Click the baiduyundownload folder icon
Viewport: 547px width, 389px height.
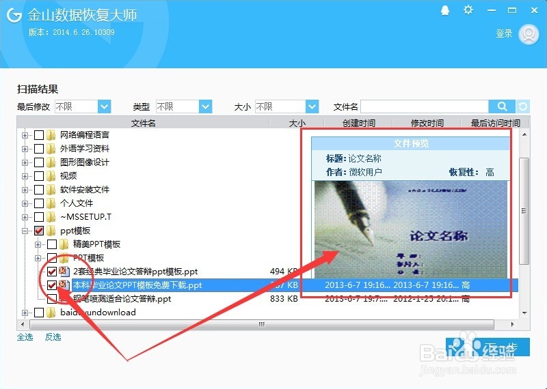pyautogui.click(x=51, y=313)
